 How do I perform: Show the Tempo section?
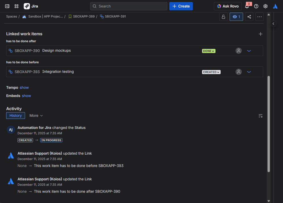24,88
